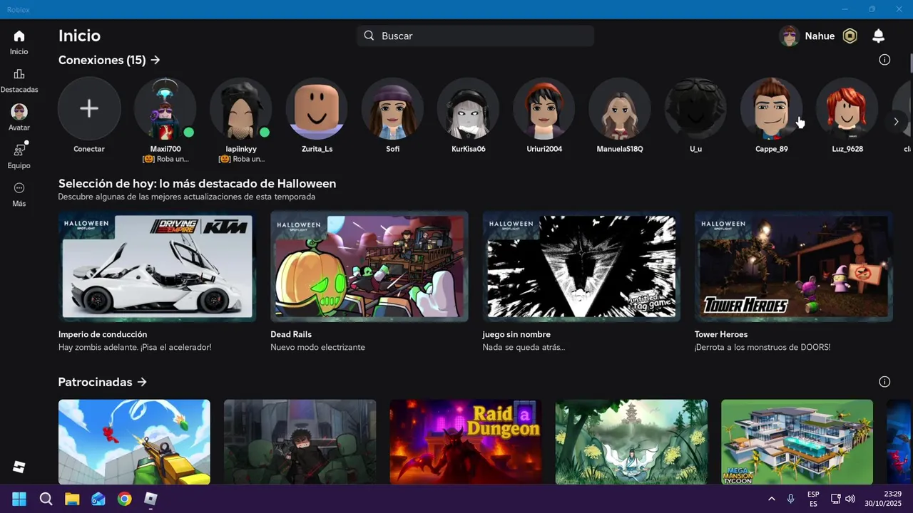Open volume tray icon
913x513 pixels.
(850, 499)
